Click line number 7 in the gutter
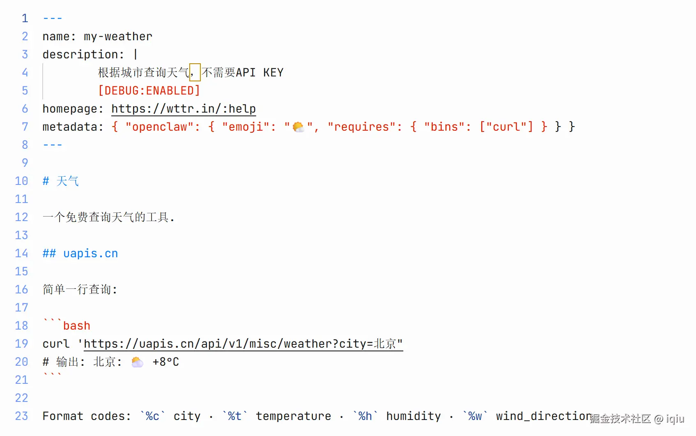The image size is (696, 436). tap(25, 127)
